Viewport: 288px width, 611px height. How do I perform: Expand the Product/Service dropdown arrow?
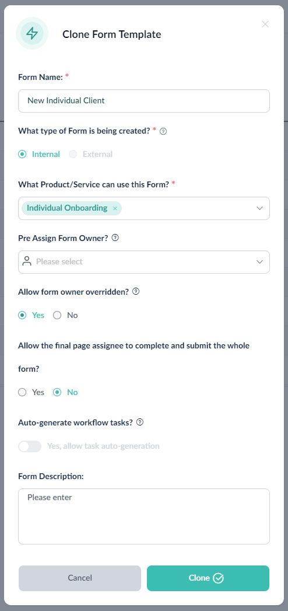coord(259,208)
